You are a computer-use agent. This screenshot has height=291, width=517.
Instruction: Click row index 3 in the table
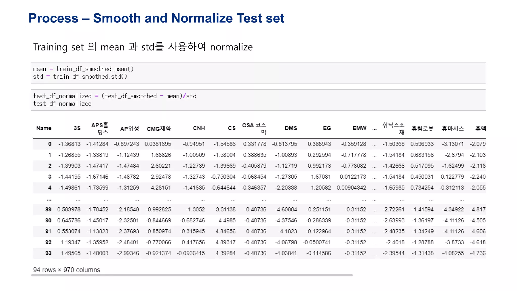(50, 177)
